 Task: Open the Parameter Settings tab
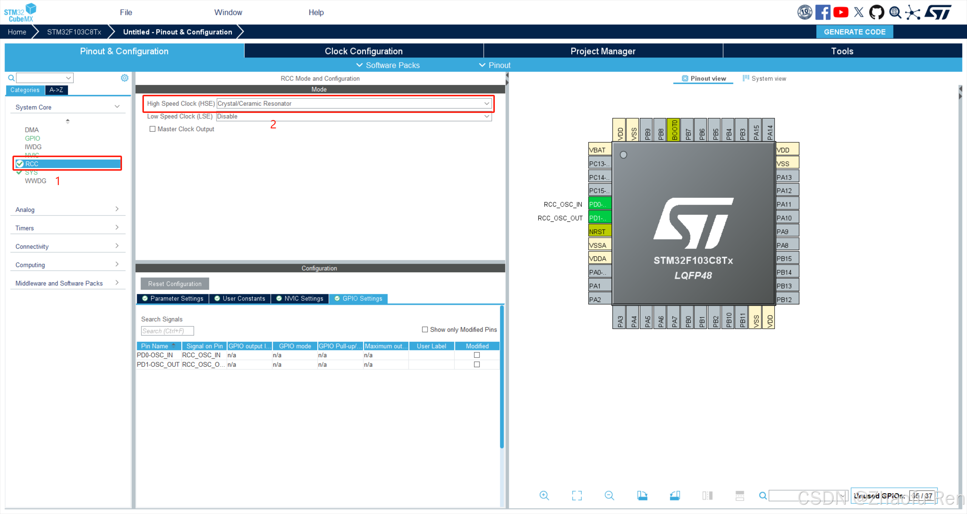coord(173,298)
